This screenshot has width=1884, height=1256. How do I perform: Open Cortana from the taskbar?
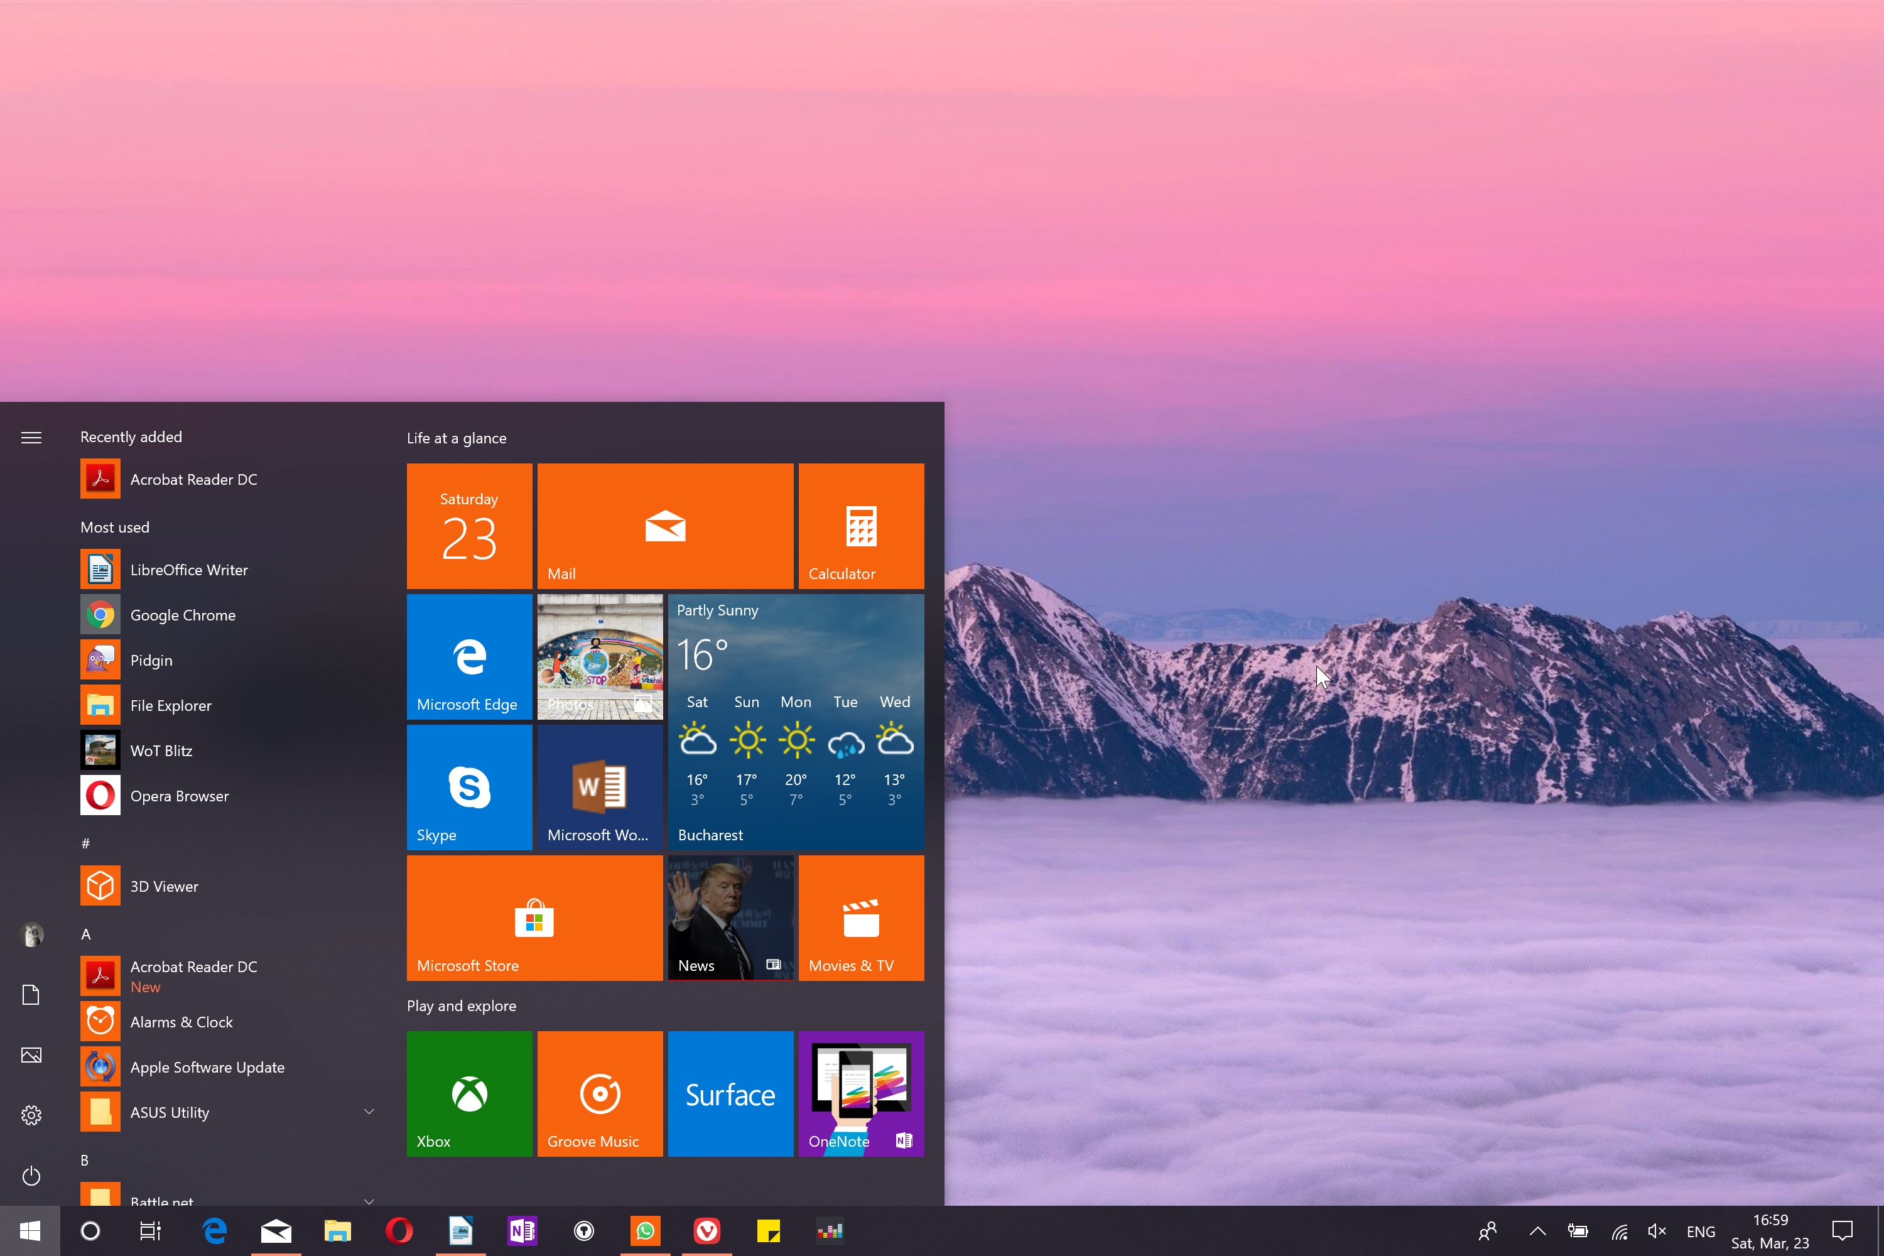pos(90,1231)
